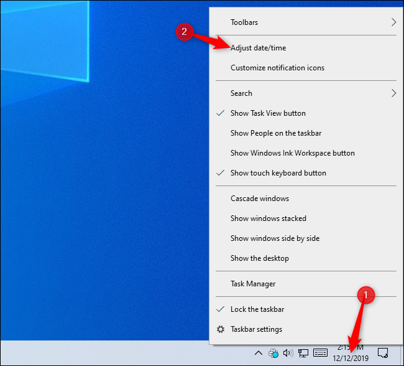Open the touch keyboard tray icon
This screenshot has width=404, height=366.
point(320,352)
